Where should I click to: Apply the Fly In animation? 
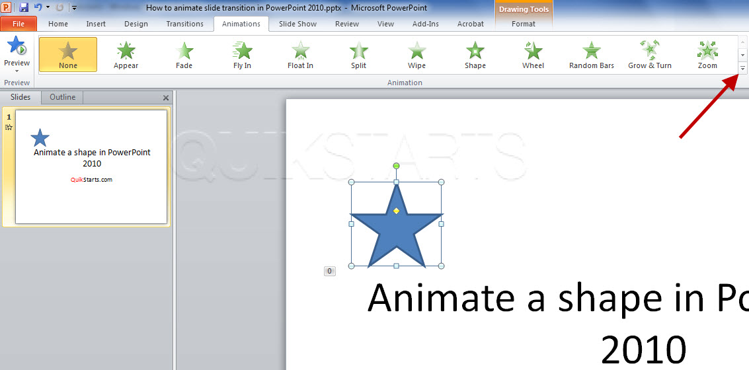coord(243,54)
